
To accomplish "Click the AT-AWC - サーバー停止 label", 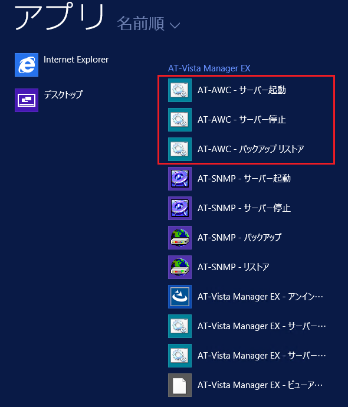I will (x=242, y=120).
